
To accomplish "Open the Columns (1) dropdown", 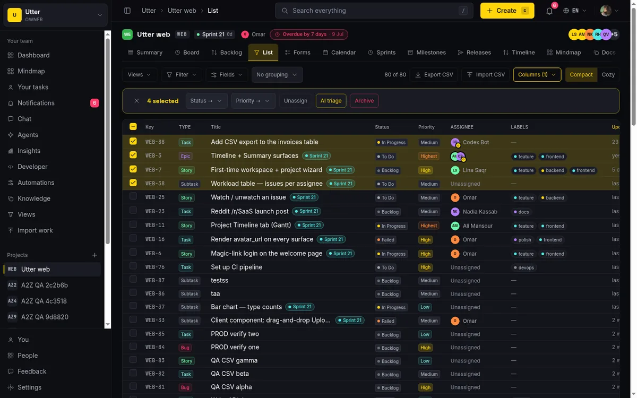I will (x=537, y=75).
